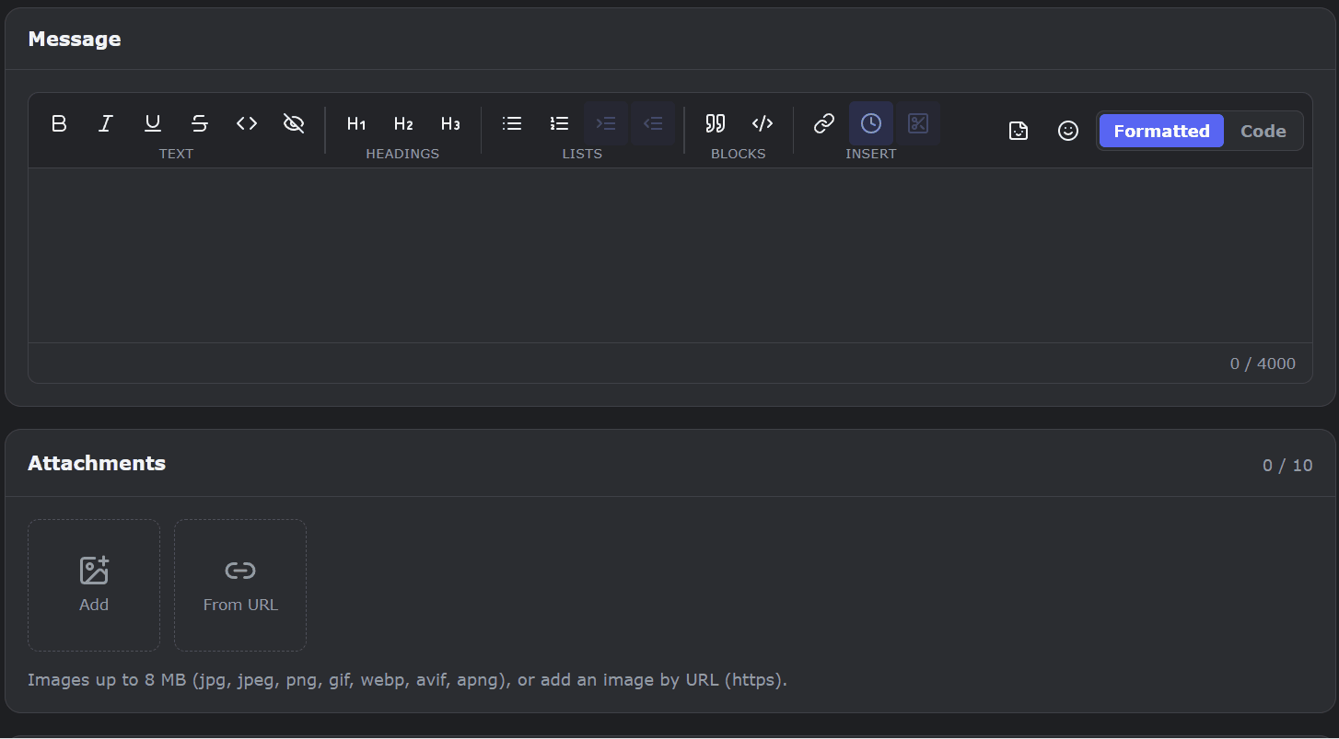Screen dimensions: 1339x739
Task: Insert a code block
Action: 763,123
